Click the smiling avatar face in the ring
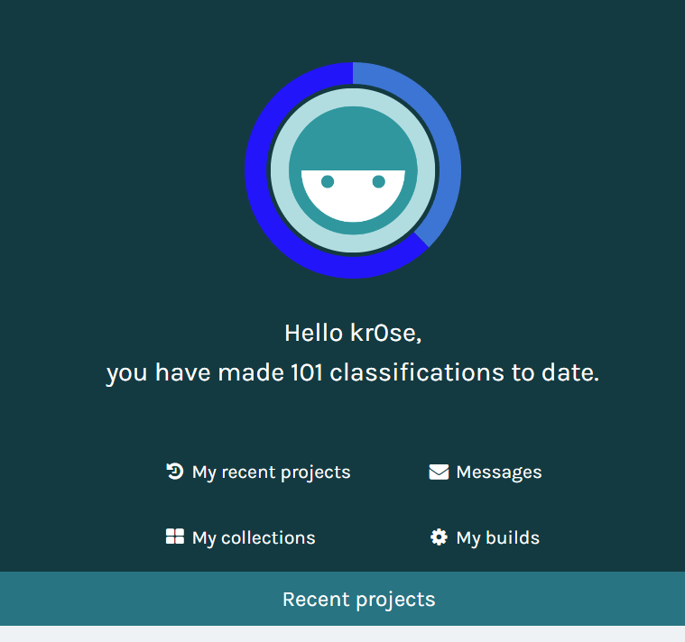 (353, 170)
